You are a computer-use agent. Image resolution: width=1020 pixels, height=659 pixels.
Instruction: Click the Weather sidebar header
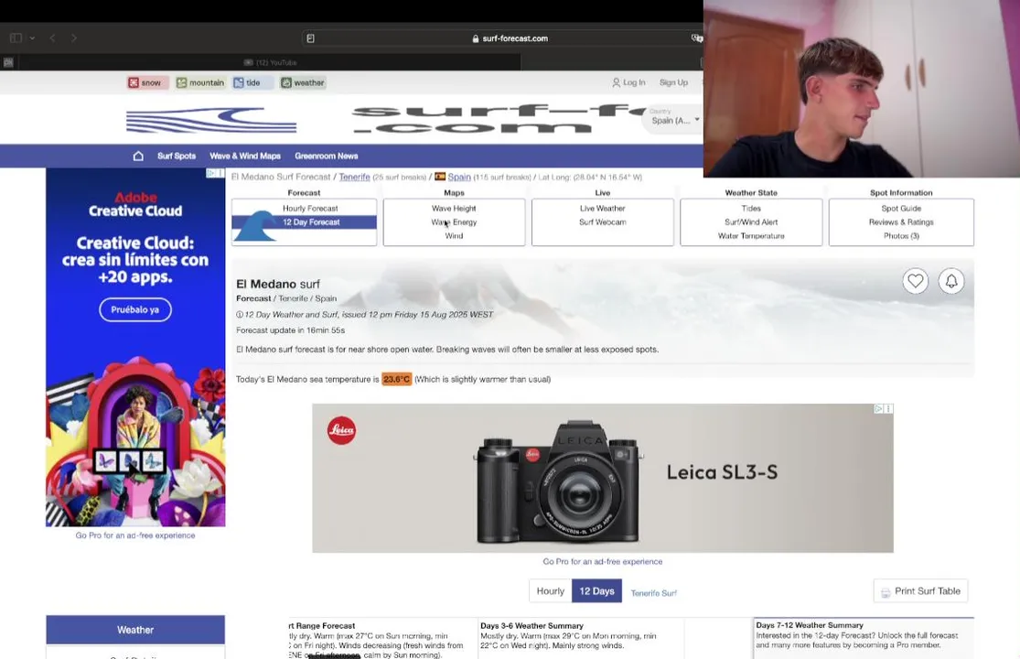point(135,630)
